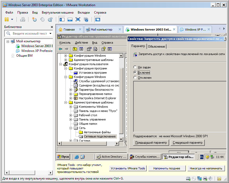Viewport: 229px width, 183px height.
Task: Click the revert to snapshot icon
Action: point(42,19)
